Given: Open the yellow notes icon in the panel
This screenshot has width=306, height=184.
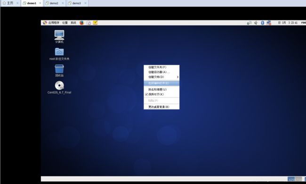Looking at the screenshot, I should pyautogui.click(x=95, y=23).
